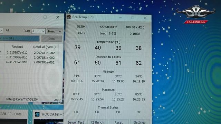
Task: Click the 5820K CPU model label
Action: (x=81, y=27)
